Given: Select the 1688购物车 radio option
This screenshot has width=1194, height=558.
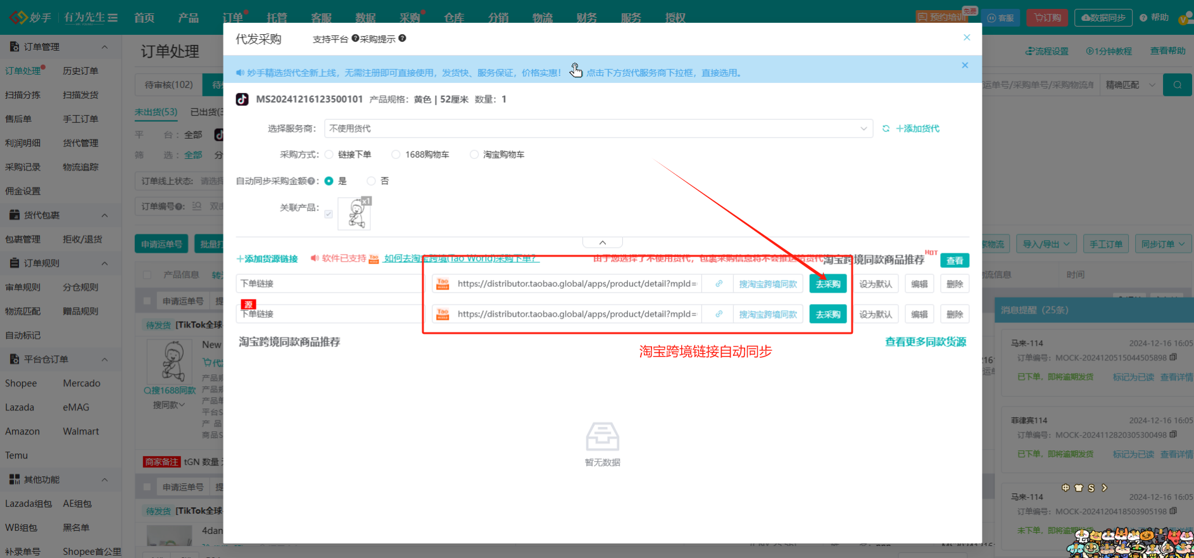Looking at the screenshot, I should click(x=396, y=155).
